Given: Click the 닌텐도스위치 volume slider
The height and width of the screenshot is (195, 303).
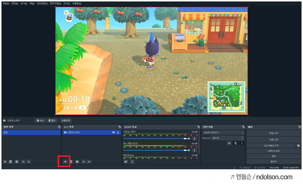Looking at the screenshot, I should pos(155,139).
